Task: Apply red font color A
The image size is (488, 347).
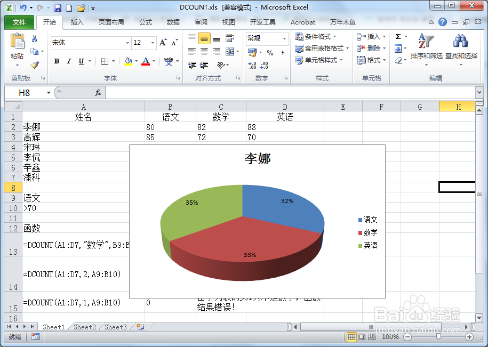Action: pos(146,61)
